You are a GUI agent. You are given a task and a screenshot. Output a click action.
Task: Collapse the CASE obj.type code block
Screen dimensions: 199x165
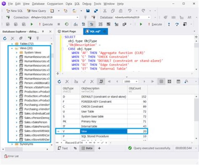click(62, 49)
